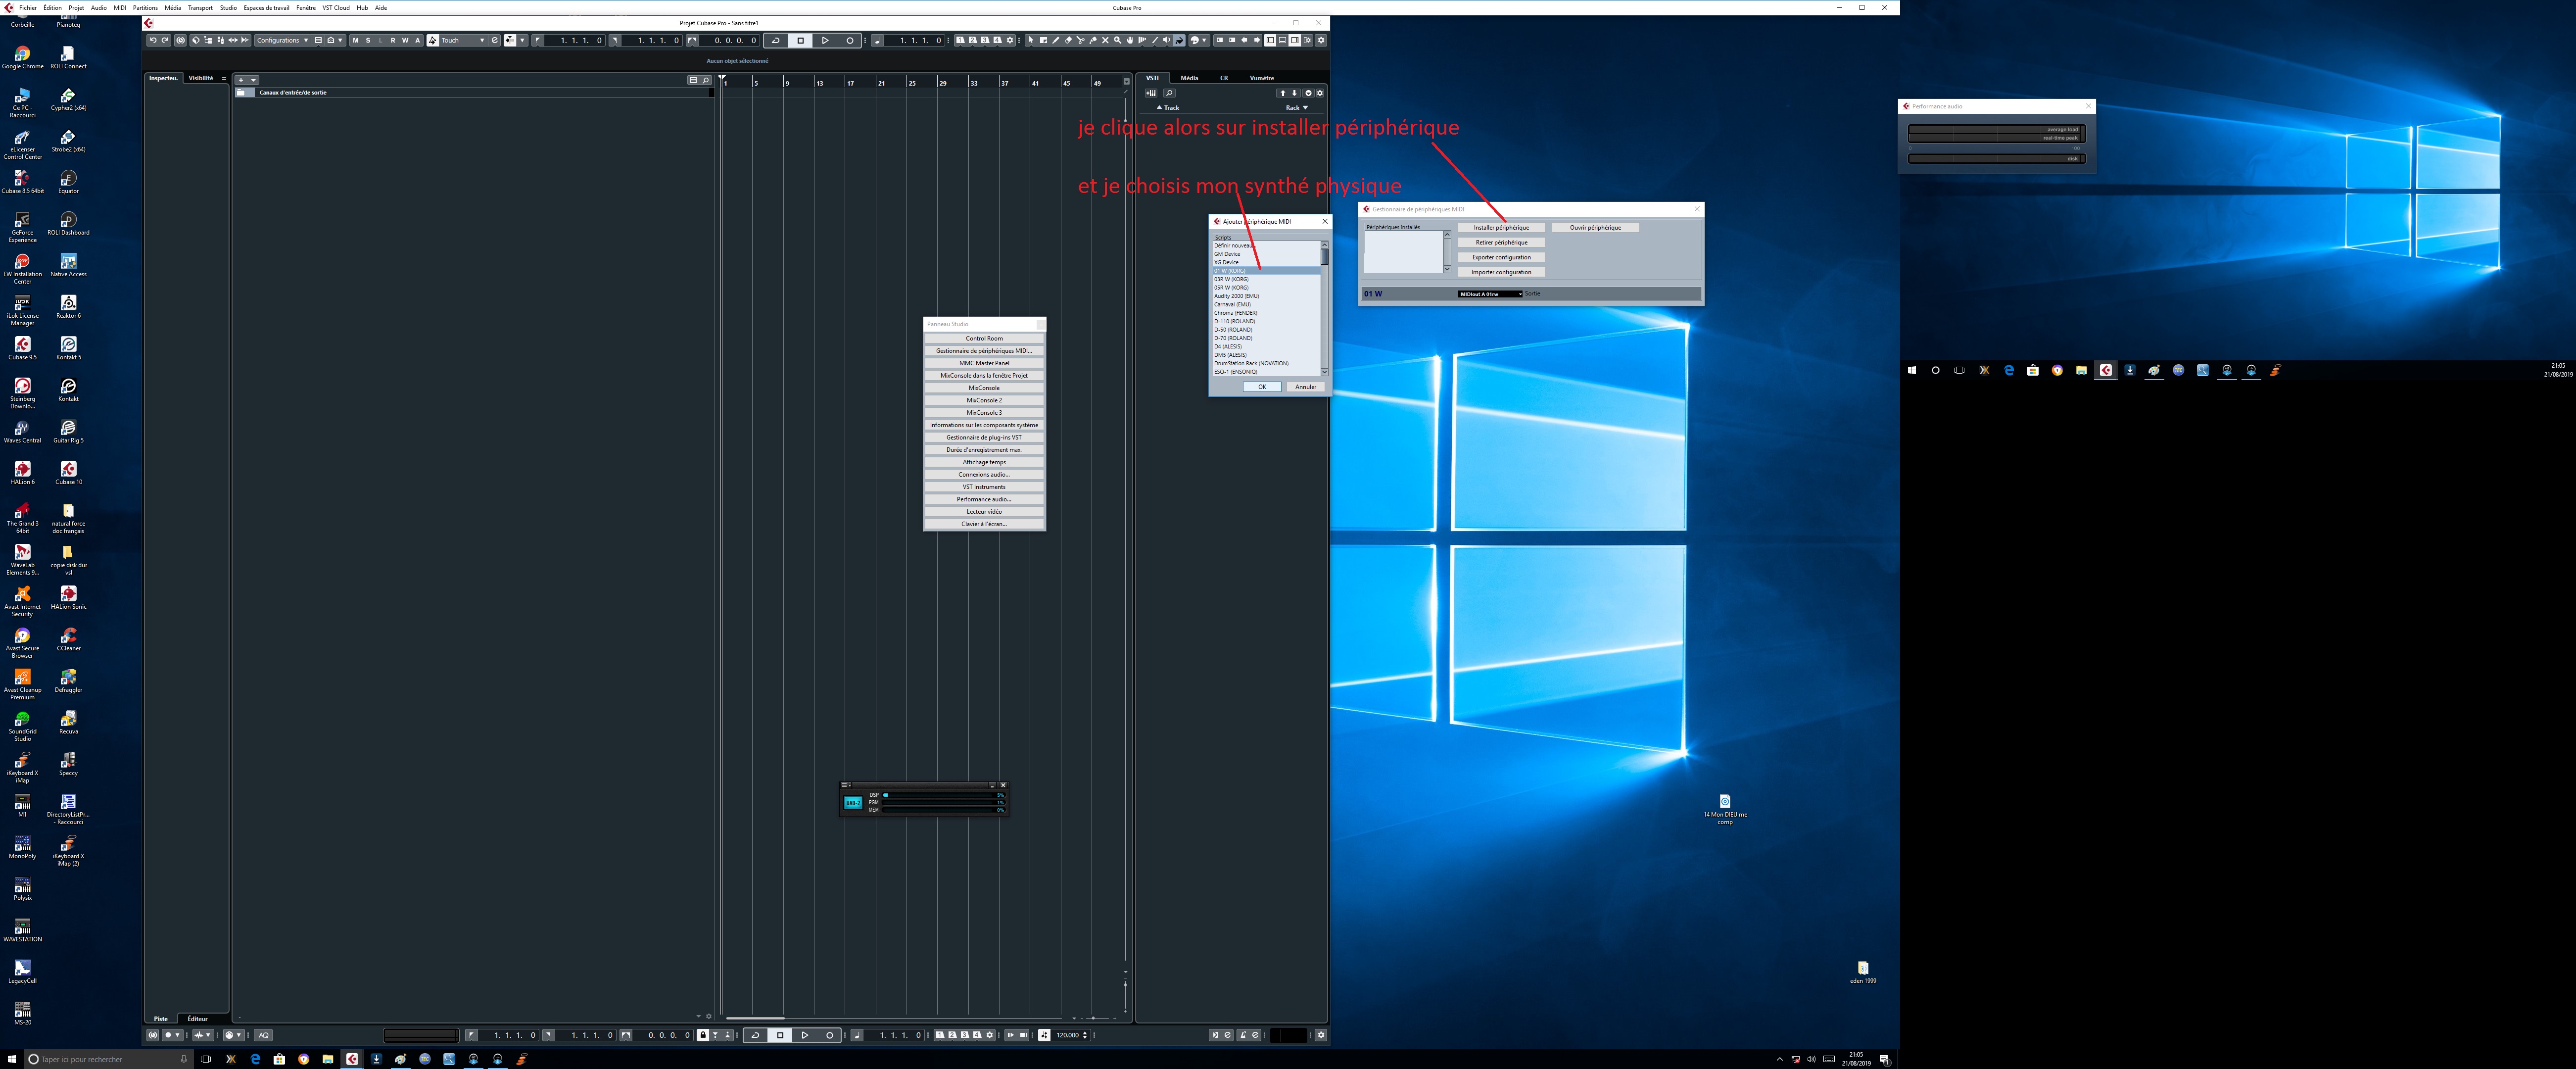2576x1069 pixels.
Task: Click the tempo 120.000 stepper arrows
Action: click(x=1085, y=1035)
